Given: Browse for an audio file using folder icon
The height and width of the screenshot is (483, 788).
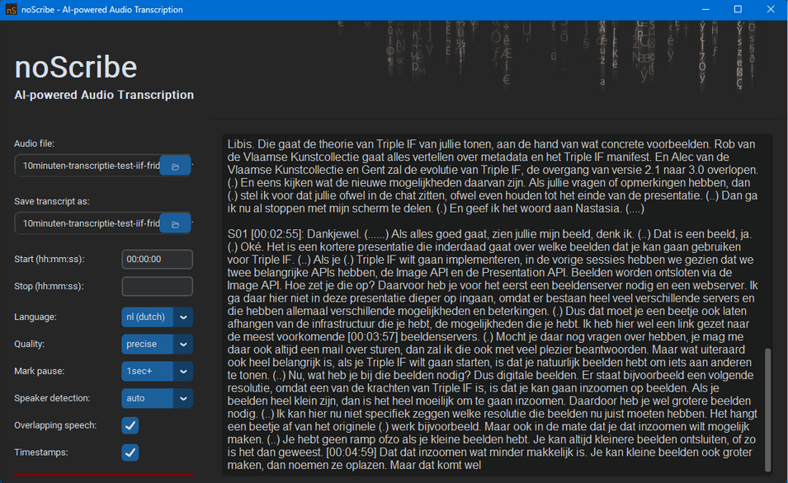Looking at the screenshot, I should click(175, 166).
